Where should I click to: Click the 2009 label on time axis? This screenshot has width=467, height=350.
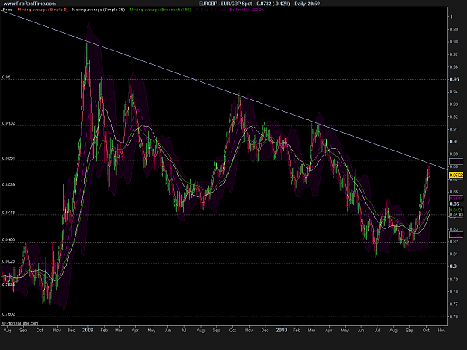[87, 330]
